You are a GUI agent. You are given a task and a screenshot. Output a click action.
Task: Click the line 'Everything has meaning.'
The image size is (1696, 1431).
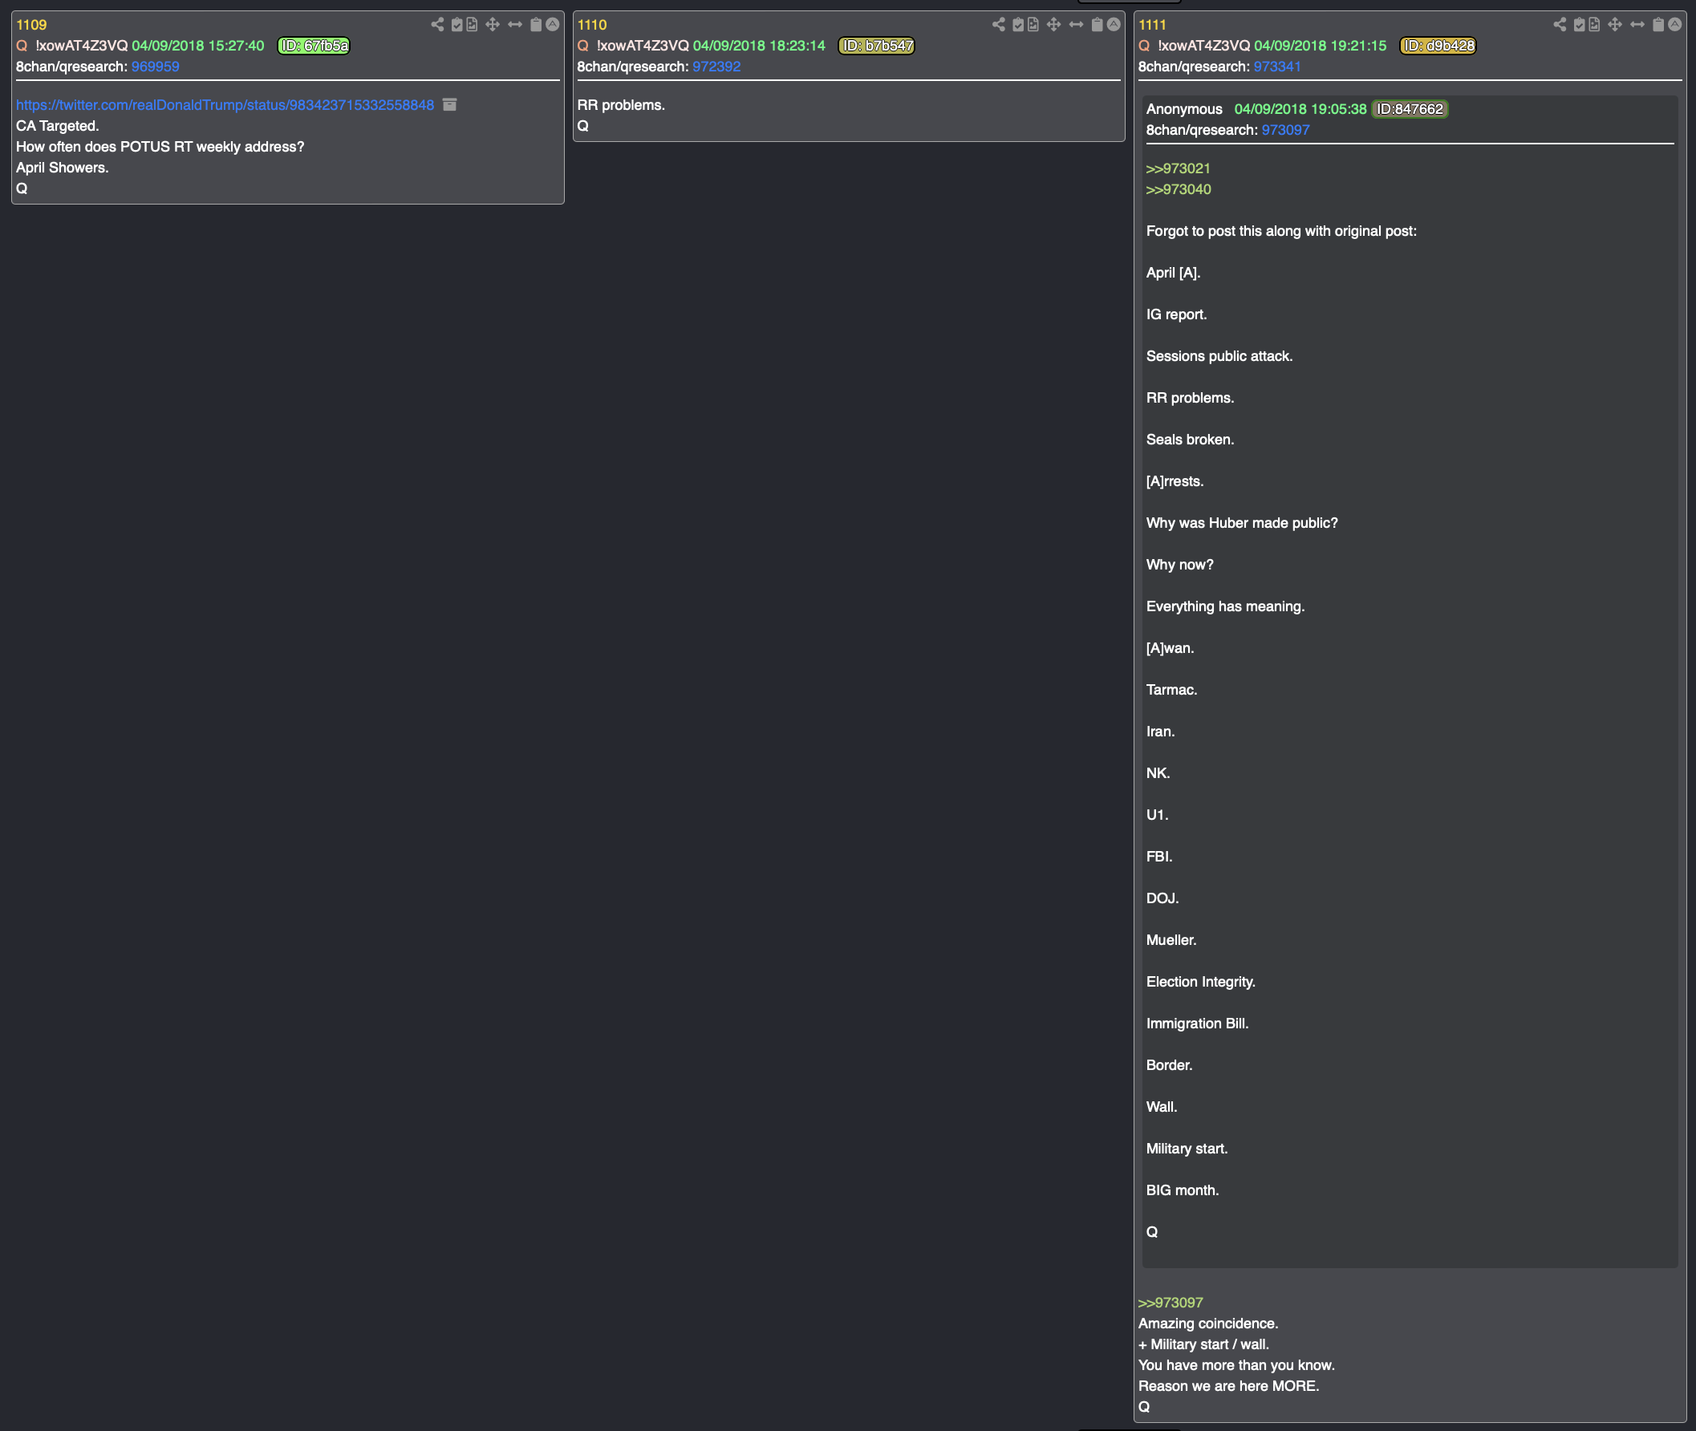point(1225,606)
